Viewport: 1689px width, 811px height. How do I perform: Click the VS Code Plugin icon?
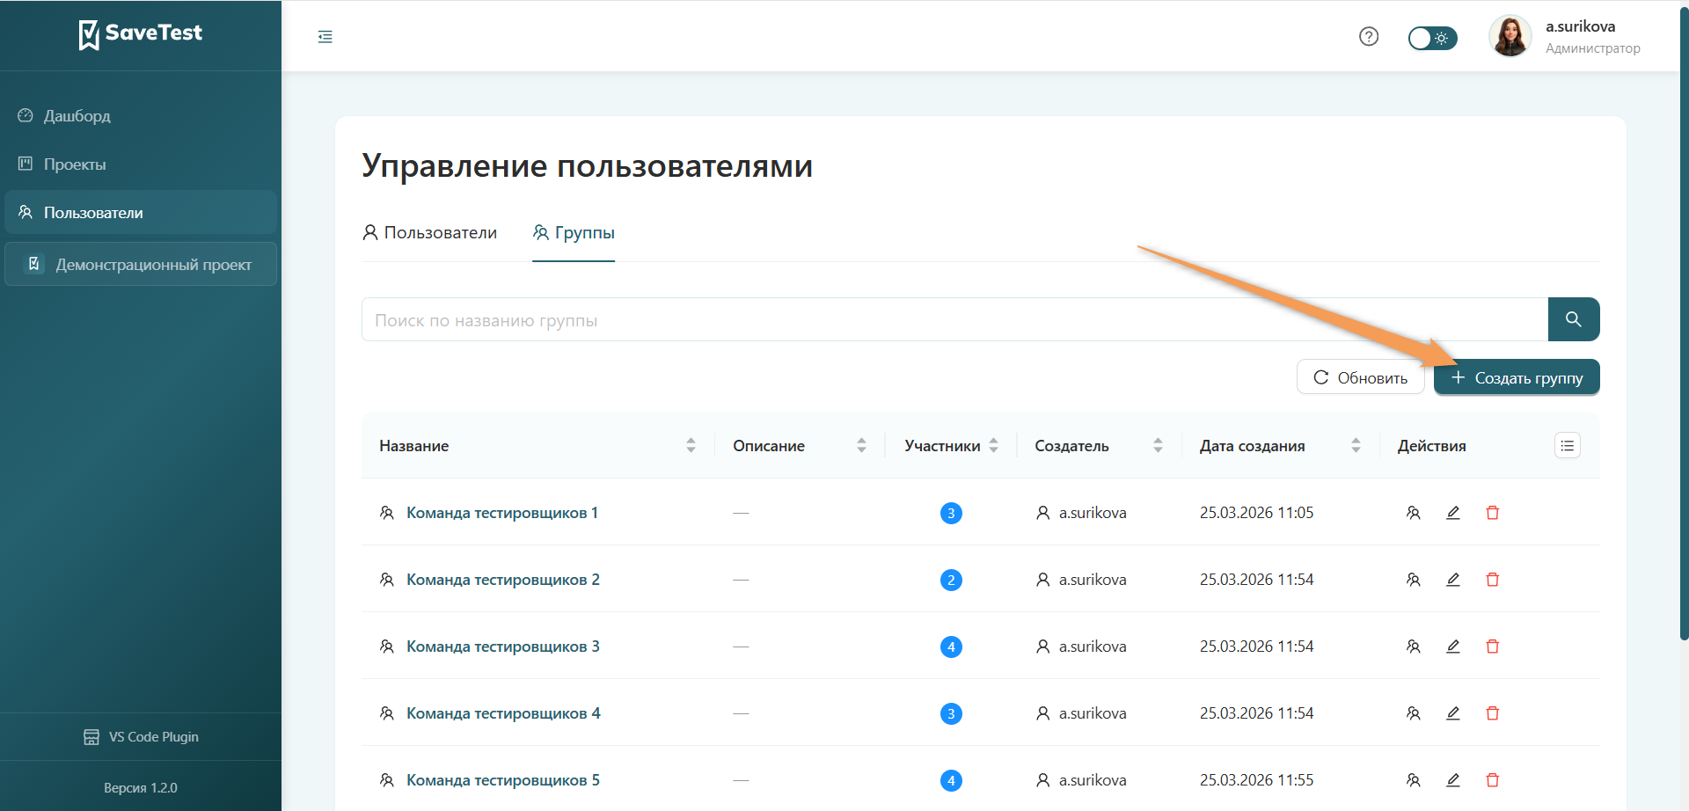click(x=91, y=736)
